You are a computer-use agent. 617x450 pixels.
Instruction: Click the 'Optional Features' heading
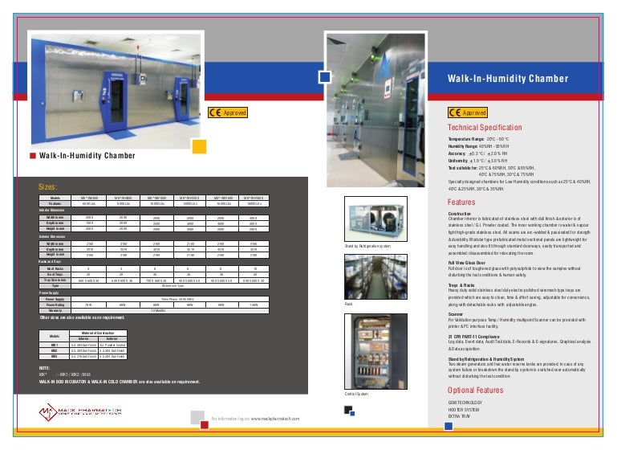(x=475, y=390)
